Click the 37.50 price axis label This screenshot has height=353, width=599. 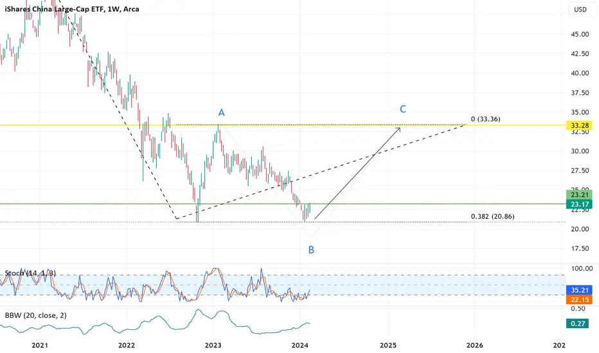click(580, 92)
